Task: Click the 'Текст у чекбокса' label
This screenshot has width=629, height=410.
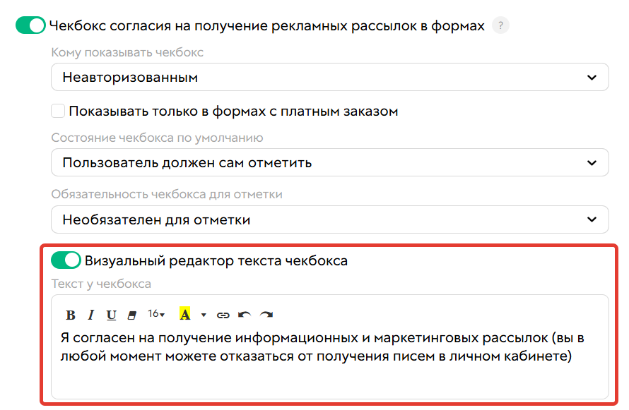Action: (101, 284)
